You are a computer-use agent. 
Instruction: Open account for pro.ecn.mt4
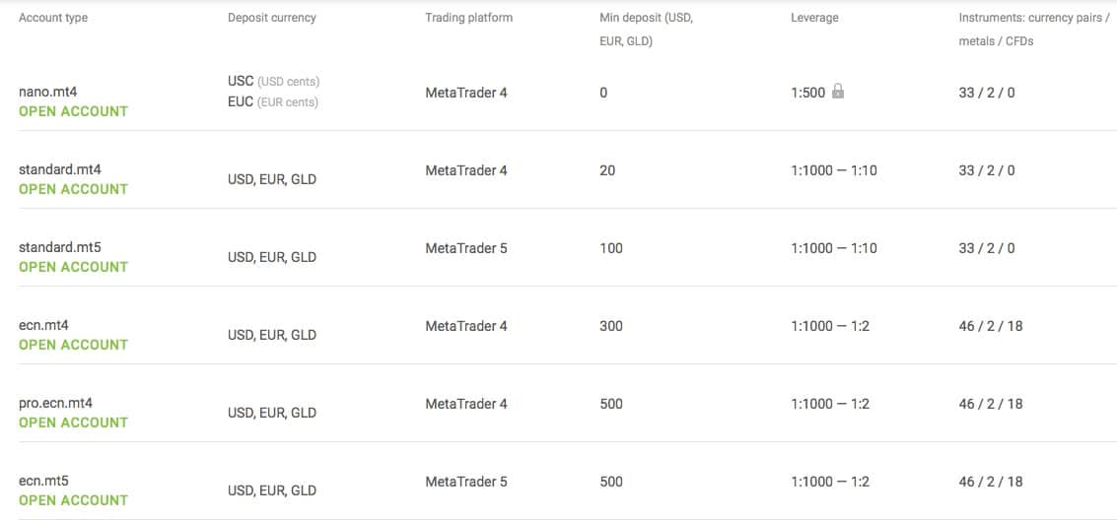click(73, 422)
